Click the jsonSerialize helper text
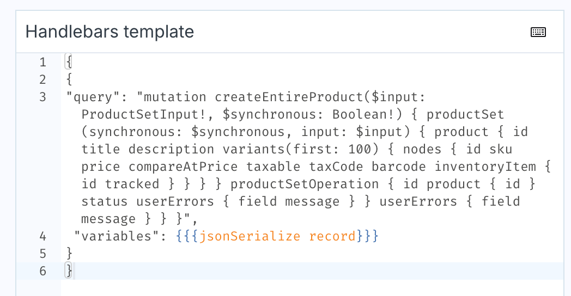The height and width of the screenshot is (296, 571). (250, 236)
